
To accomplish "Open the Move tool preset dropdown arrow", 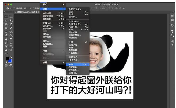I will pos(10,8).
